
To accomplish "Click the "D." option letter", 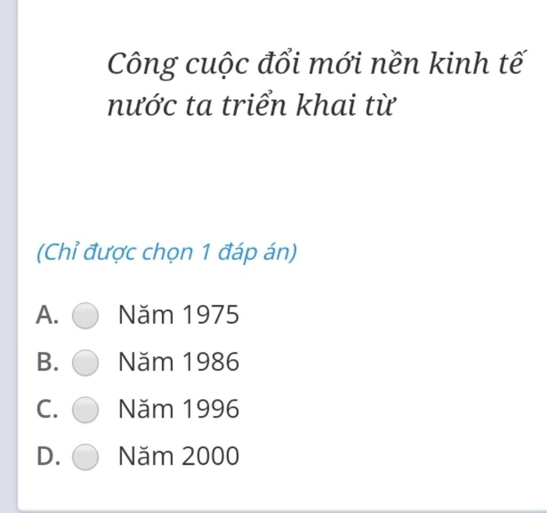I will coord(47,457).
